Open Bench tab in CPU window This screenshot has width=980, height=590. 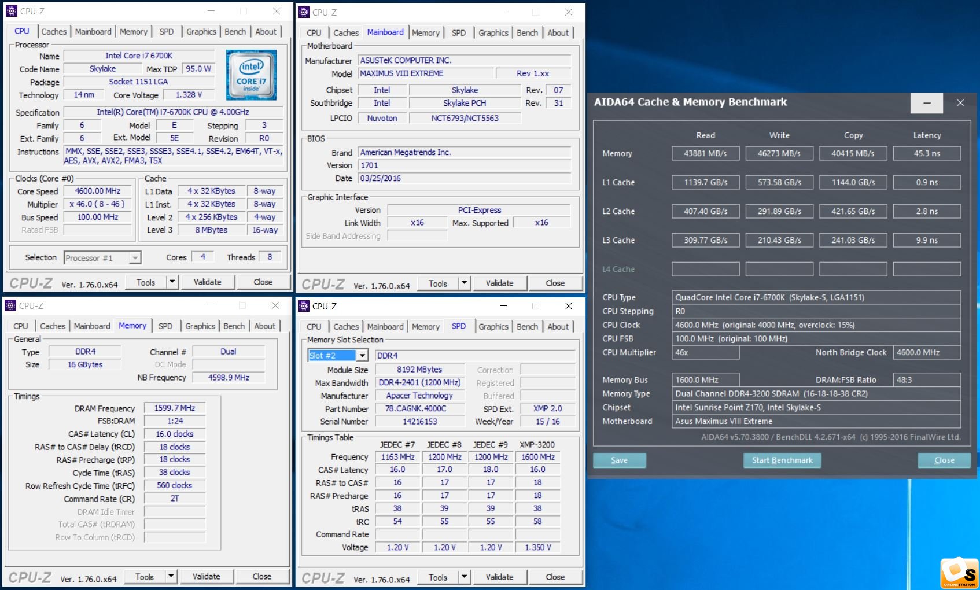[x=235, y=32]
